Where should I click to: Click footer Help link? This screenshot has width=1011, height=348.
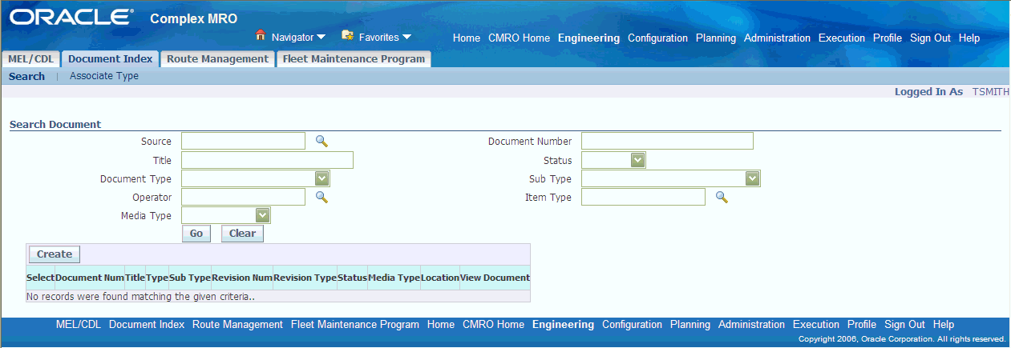click(944, 325)
